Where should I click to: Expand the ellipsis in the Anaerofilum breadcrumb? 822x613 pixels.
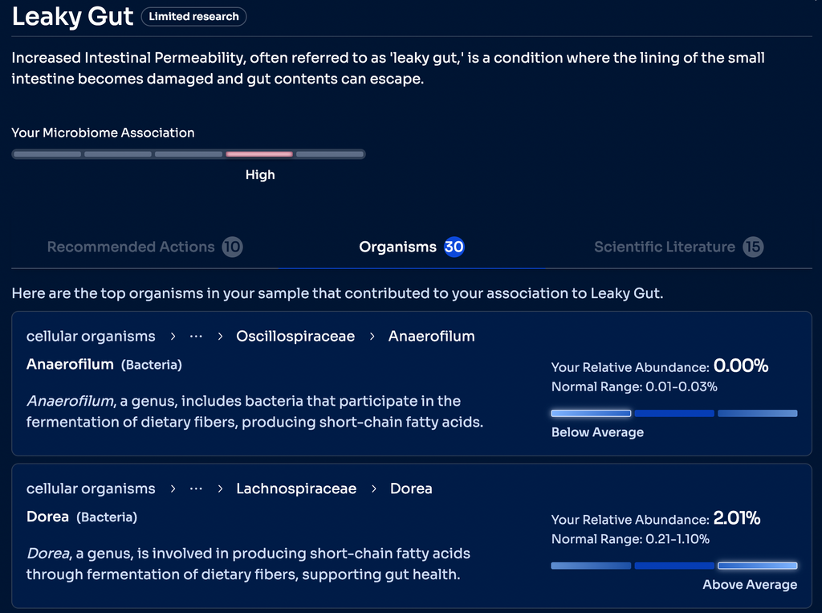point(196,336)
